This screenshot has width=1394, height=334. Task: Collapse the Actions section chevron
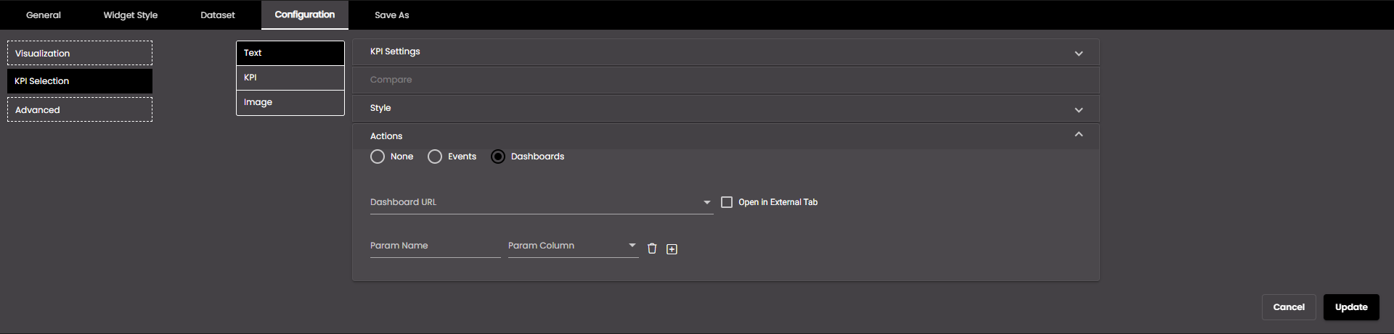pos(1079,135)
